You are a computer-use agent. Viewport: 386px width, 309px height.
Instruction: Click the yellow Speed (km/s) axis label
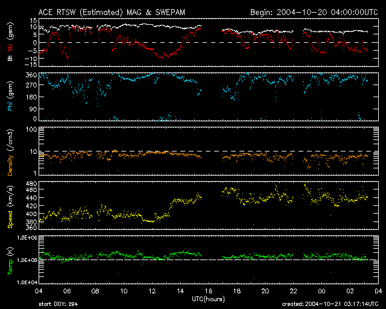click(10, 205)
